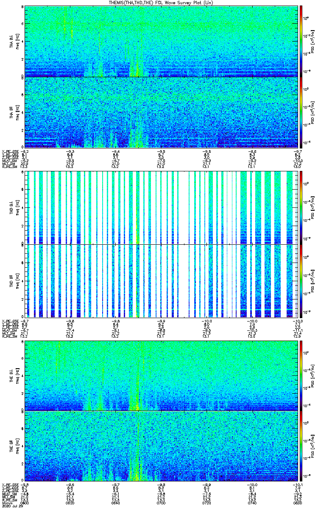The height and width of the screenshot is (509, 318).
Task: Select the THA Bll spectrogram panel
Action: [x=162, y=112]
